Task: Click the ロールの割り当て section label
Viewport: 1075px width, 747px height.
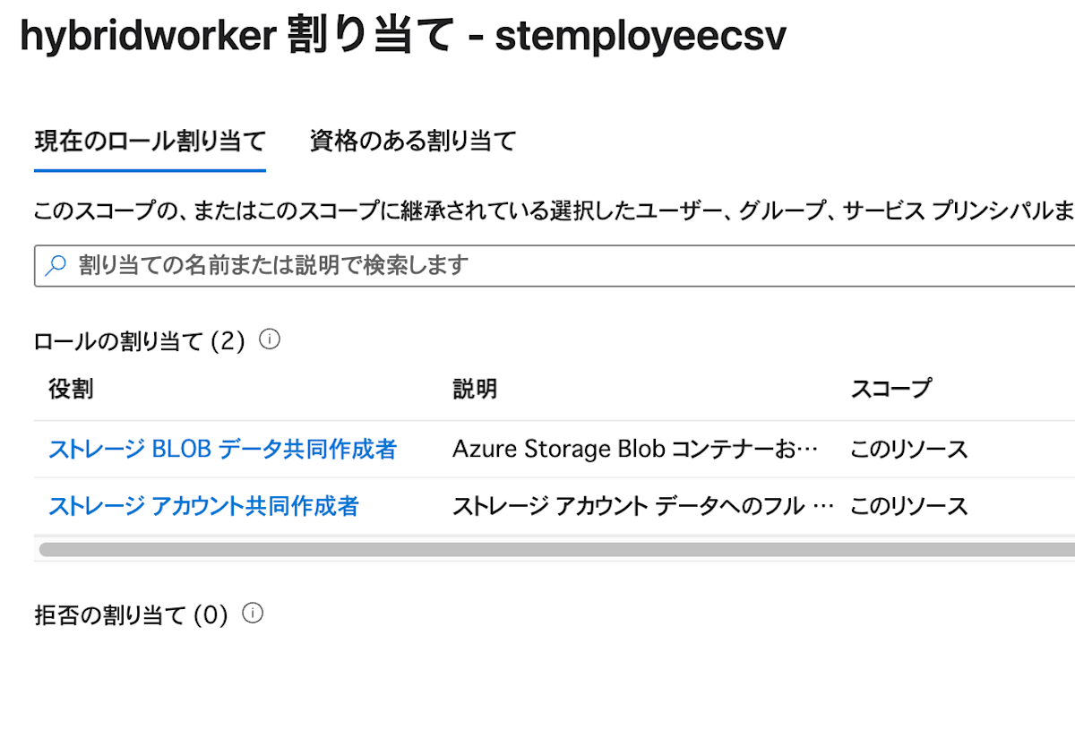Action: 143,339
